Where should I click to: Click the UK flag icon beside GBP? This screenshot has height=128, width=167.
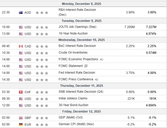point(21,118)
